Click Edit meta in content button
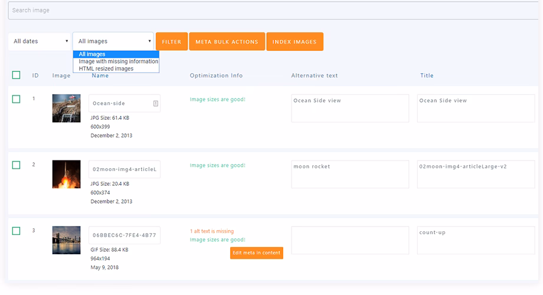Screen dimensions: 543x295 click(x=256, y=253)
